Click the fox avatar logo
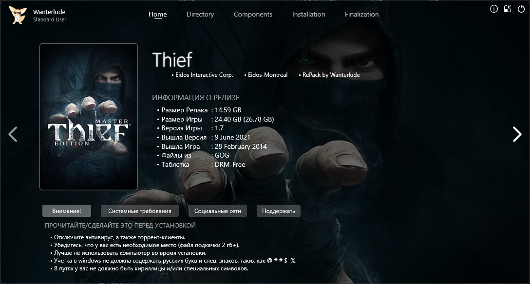This screenshot has height=284, width=530. click(18, 15)
